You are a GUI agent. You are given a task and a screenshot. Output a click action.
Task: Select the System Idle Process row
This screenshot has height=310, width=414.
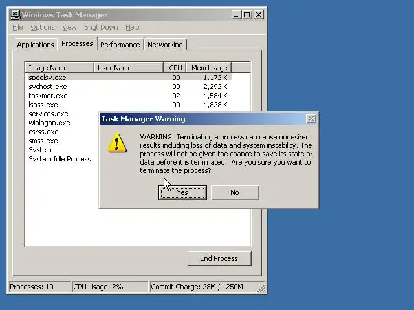[60, 159]
